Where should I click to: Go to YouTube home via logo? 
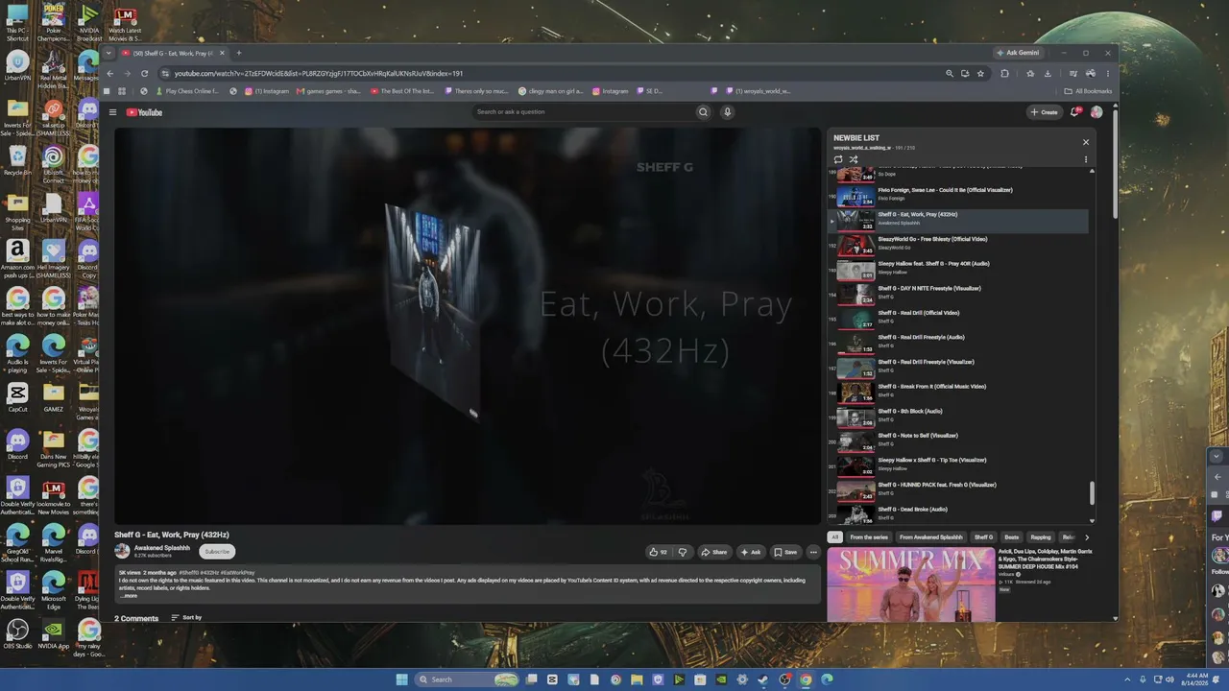(144, 112)
